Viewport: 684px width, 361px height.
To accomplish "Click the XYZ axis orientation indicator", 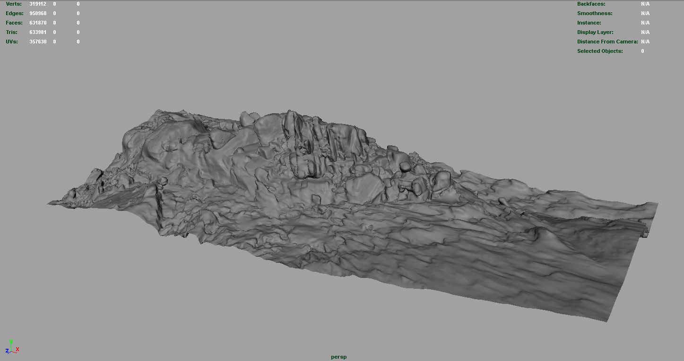I will (12, 347).
